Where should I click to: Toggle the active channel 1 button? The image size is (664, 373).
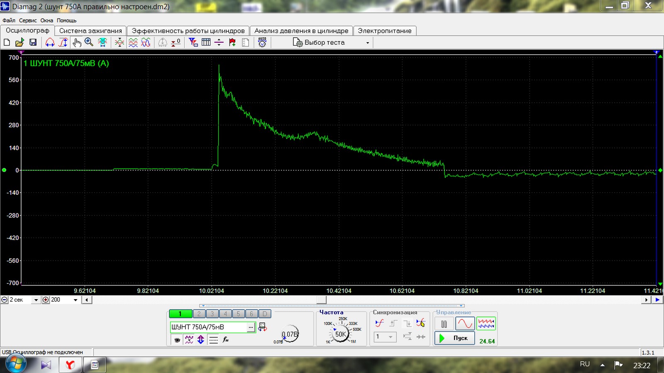pos(180,314)
